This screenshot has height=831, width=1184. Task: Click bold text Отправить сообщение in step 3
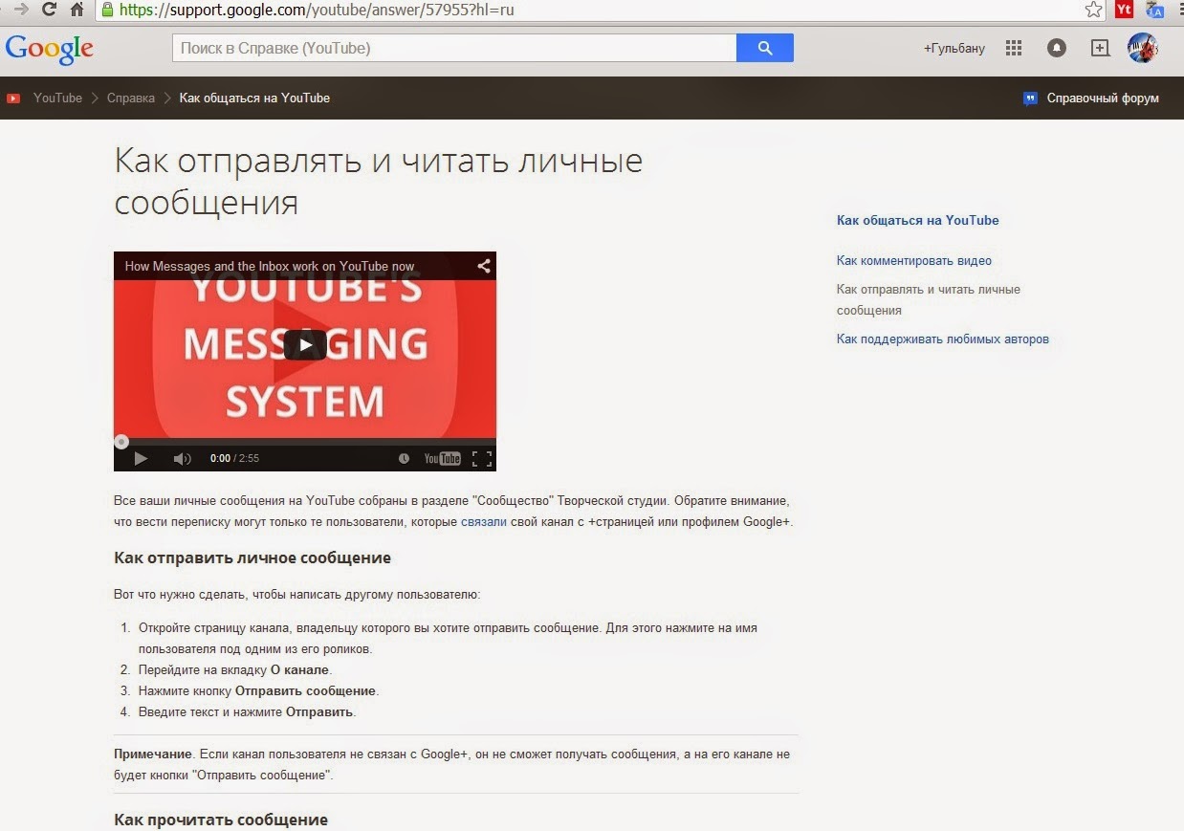click(305, 690)
